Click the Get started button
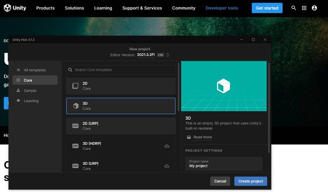328x194 pixels. (267, 8)
